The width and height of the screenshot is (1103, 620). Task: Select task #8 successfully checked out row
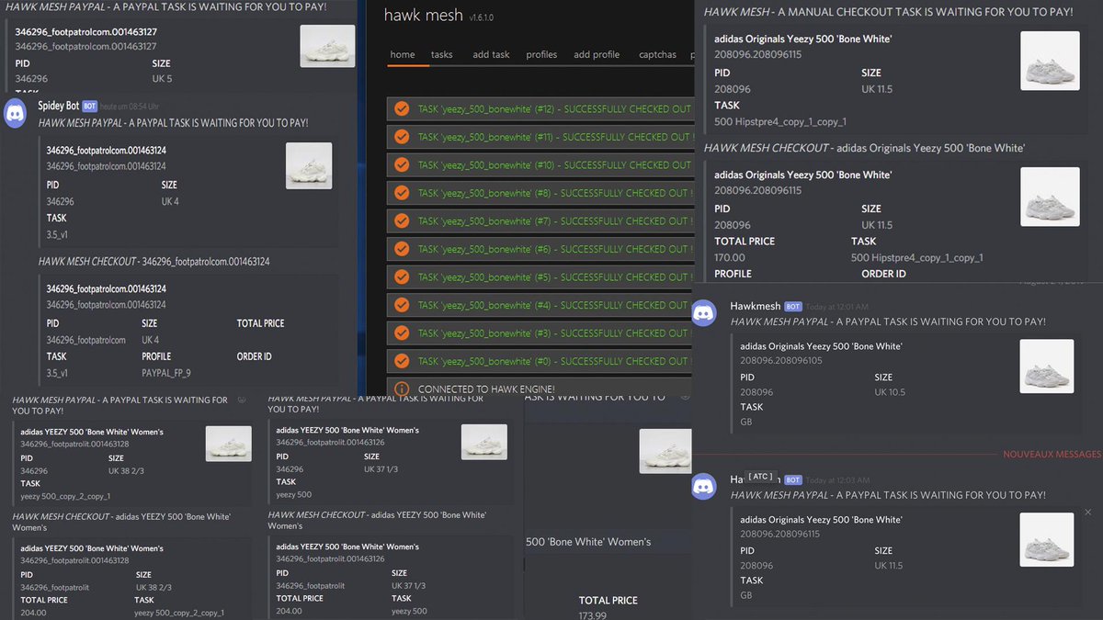pos(540,193)
